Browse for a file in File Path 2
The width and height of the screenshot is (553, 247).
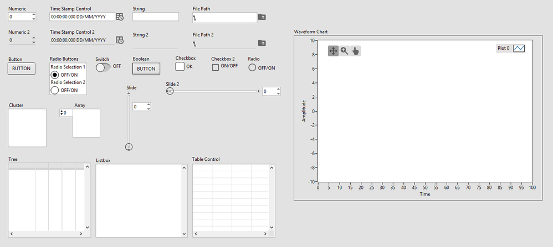coord(262,43)
